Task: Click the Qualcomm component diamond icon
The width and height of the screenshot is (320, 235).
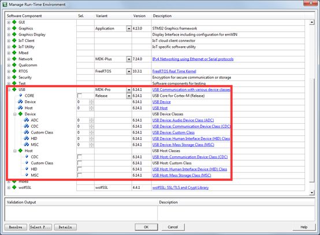Action: [14, 65]
